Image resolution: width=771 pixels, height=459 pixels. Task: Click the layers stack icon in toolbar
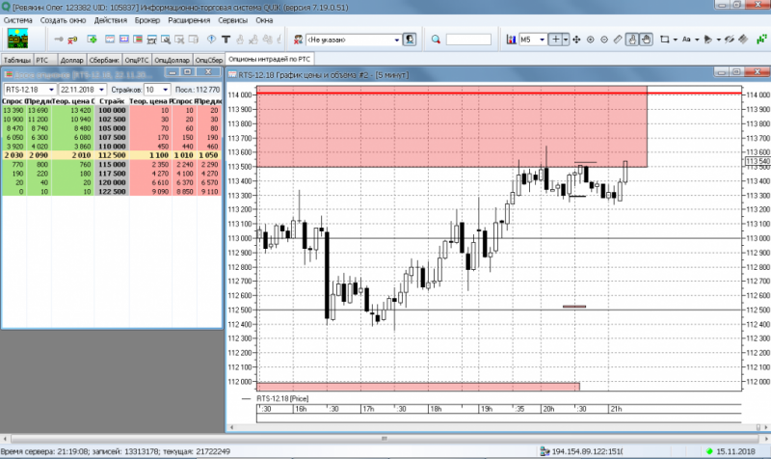point(743,40)
